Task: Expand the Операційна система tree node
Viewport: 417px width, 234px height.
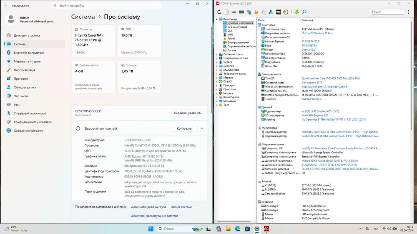Action: 216,58
